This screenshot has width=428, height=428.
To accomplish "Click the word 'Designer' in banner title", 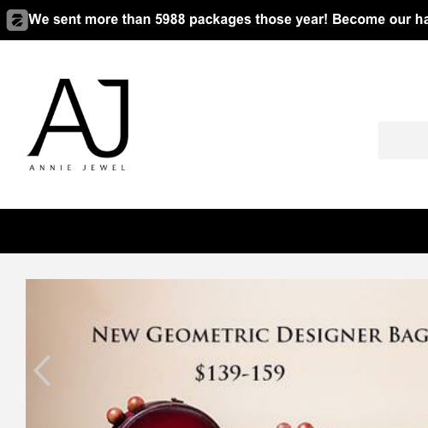I will tap(329, 335).
